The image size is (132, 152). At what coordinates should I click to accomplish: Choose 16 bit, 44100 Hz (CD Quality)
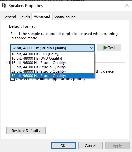coord(52,54)
